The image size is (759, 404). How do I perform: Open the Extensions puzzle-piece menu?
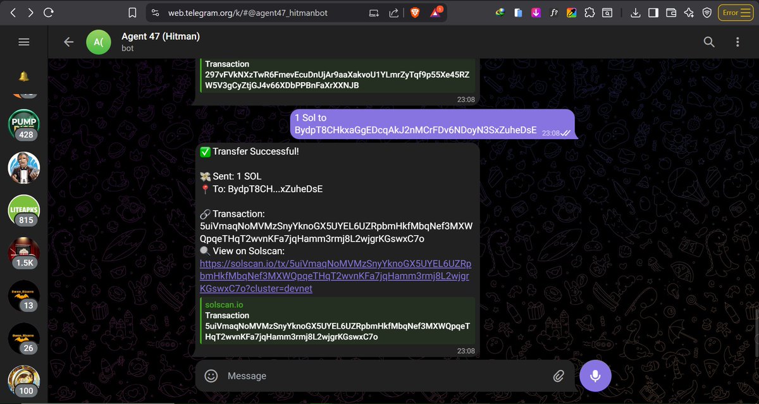coord(589,12)
